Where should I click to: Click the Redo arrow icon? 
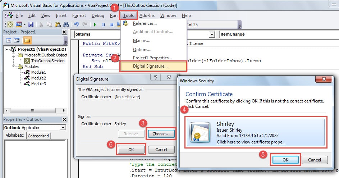tap(85, 24)
